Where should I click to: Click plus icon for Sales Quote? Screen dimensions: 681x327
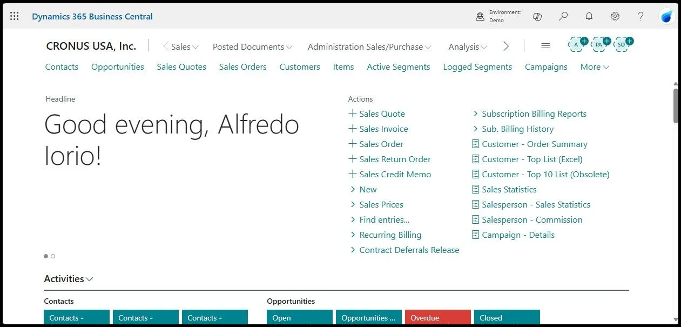tap(353, 114)
